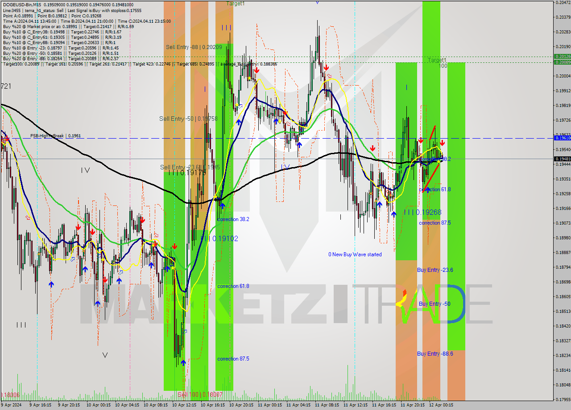Click the 0.20283 price axis label

point(563,32)
